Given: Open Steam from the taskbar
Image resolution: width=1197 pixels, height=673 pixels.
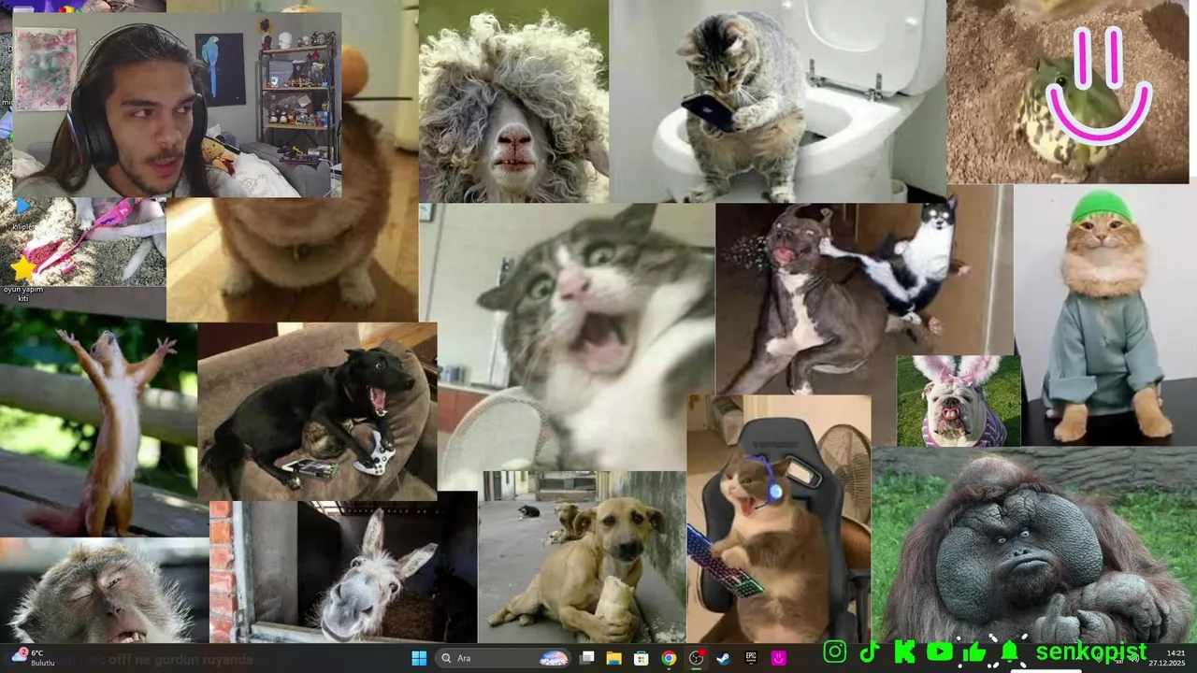Looking at the screenshot, I should tap(723, 658).
